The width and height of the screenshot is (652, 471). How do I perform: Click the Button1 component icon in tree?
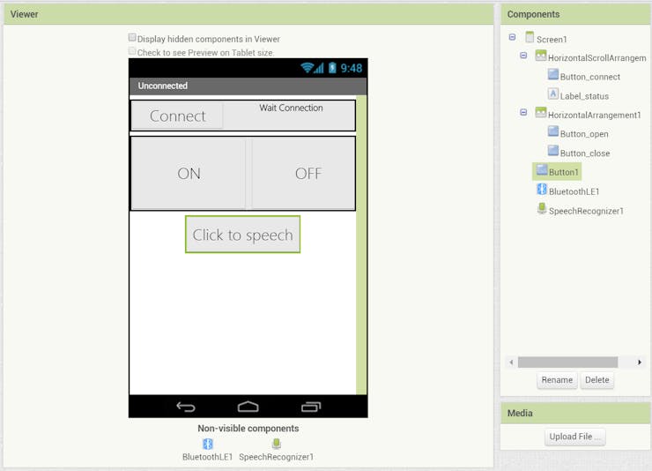point(542,169)
